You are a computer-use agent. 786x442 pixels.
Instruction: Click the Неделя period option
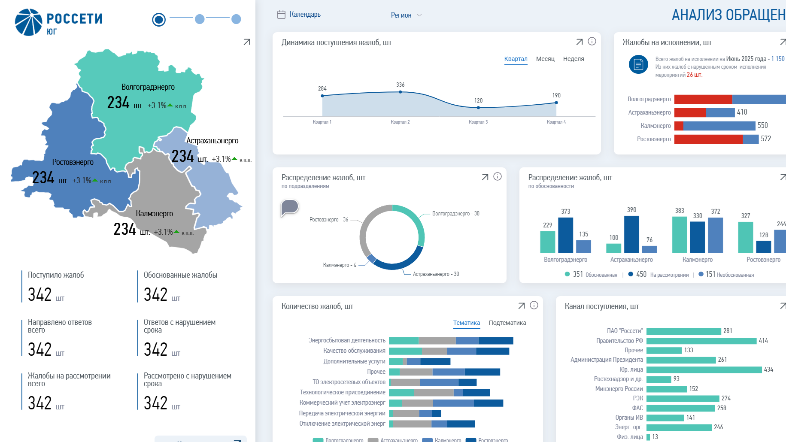click(574, 59)
